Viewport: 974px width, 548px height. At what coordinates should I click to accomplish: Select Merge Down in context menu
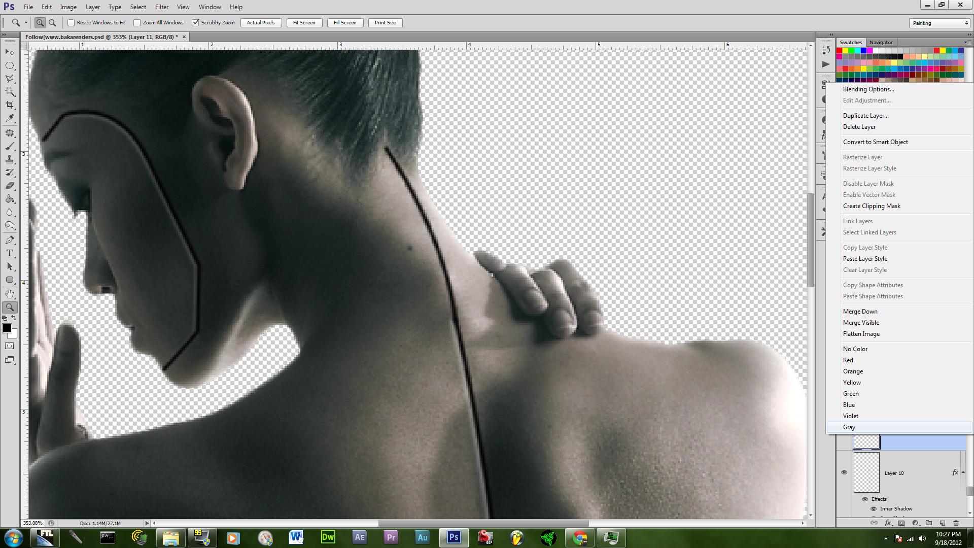(860, 312)
